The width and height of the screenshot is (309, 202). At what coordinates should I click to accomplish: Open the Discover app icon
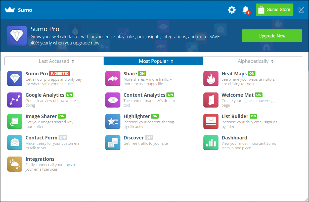[x=113, y=143]
